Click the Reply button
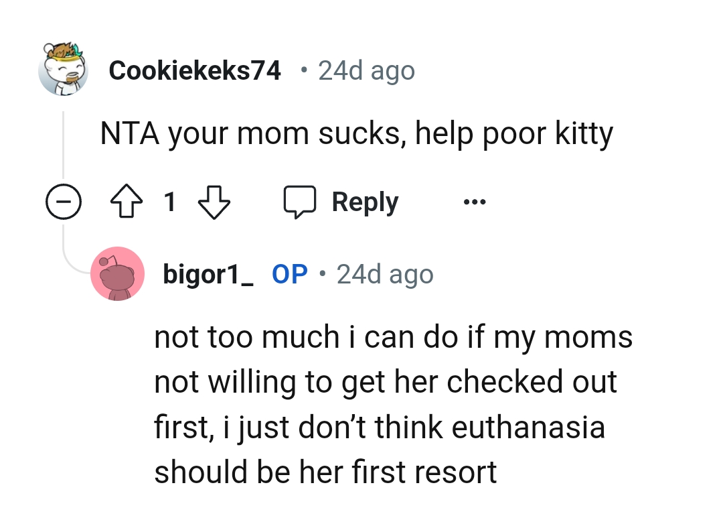Viewport: 723px width, 522px height. pos(364,201)
